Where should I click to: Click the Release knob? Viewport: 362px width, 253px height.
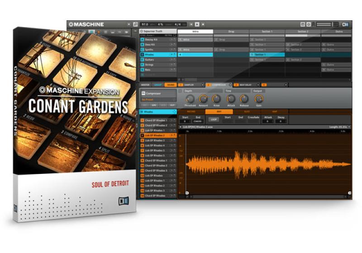pyautogui.click(x=244, y=99)
